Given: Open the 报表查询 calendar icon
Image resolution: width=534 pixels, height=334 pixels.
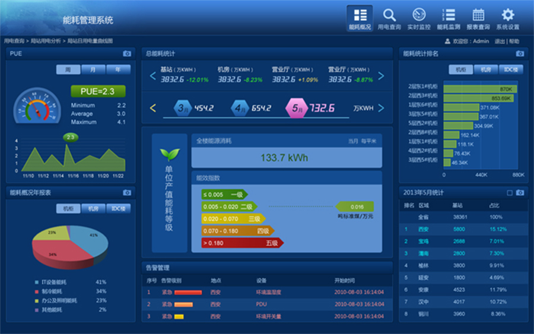Looking at the screenshot, I should tap(478, 16).
